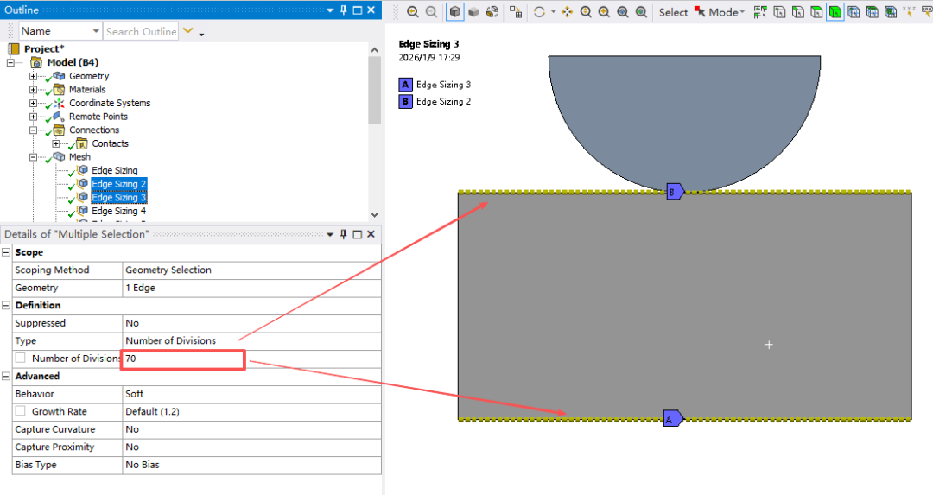The width and height of the screenshot is (933, 495).
Task: Collapse the Connections node
Action: tap(34, 130)
